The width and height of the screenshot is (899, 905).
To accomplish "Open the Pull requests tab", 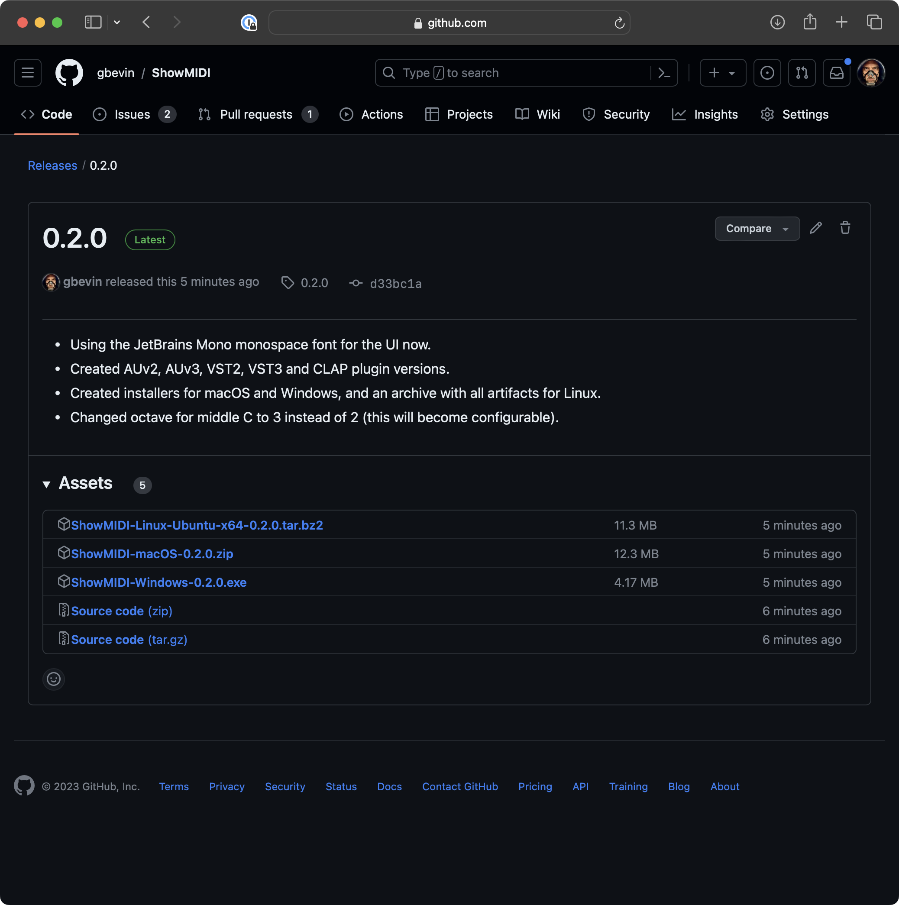I will [258, 114].
